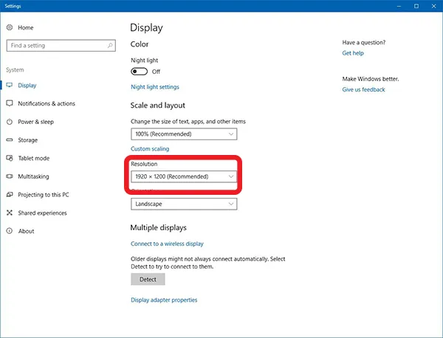Open Night light settings link

coord(155,87)
